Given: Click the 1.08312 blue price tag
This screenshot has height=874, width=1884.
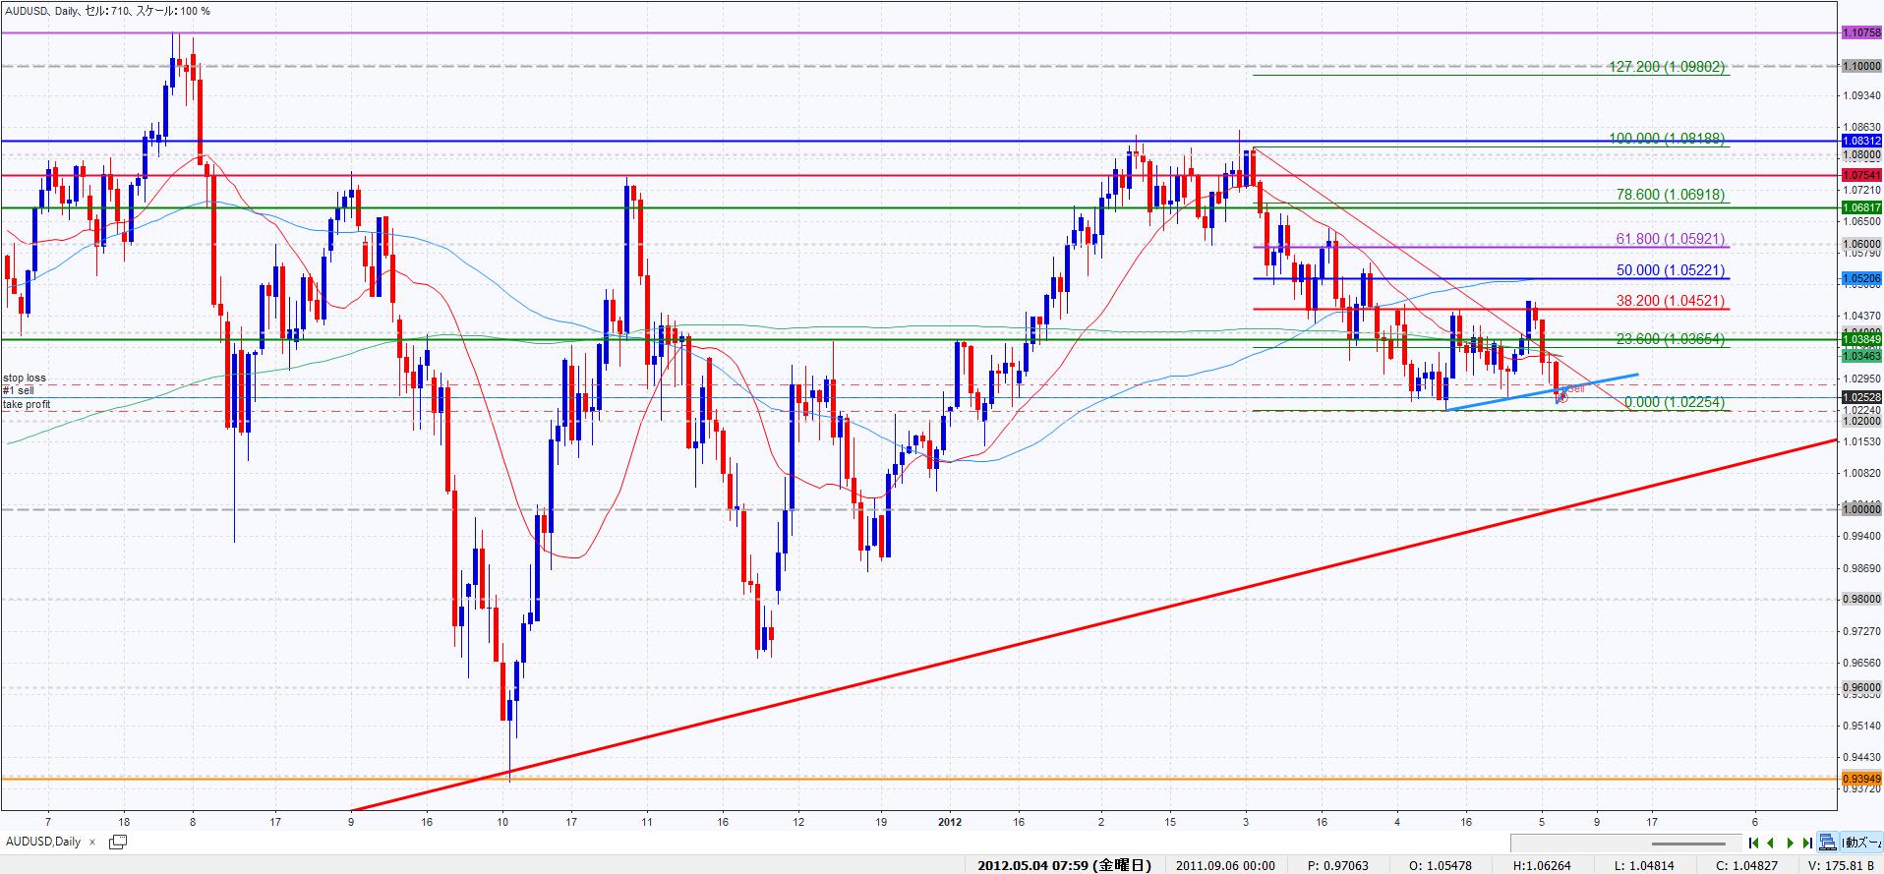Looking at the screenshot, I should 1860,141.
